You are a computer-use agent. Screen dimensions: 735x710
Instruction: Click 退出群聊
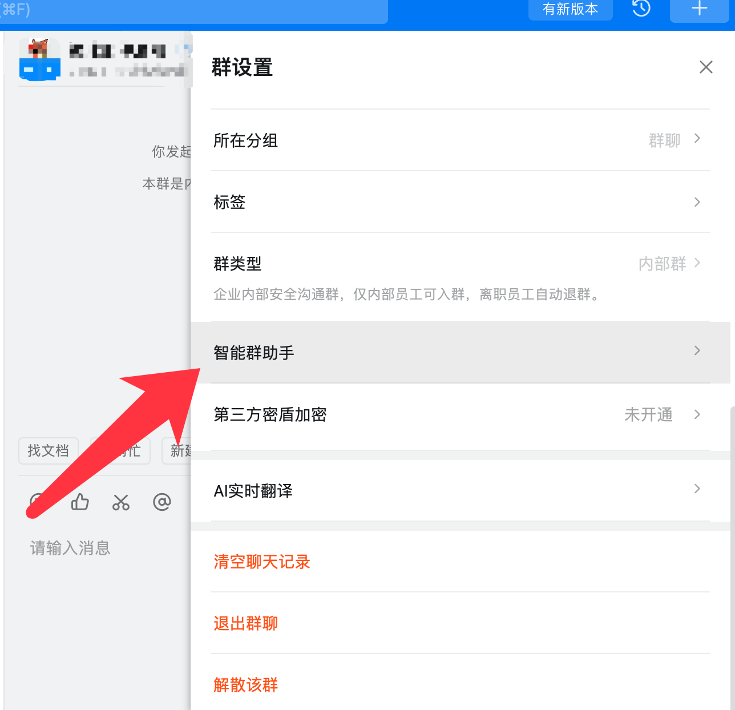click(246, 623)
